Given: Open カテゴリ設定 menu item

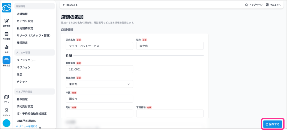Looking at the screenshot, I should (25, 21).
